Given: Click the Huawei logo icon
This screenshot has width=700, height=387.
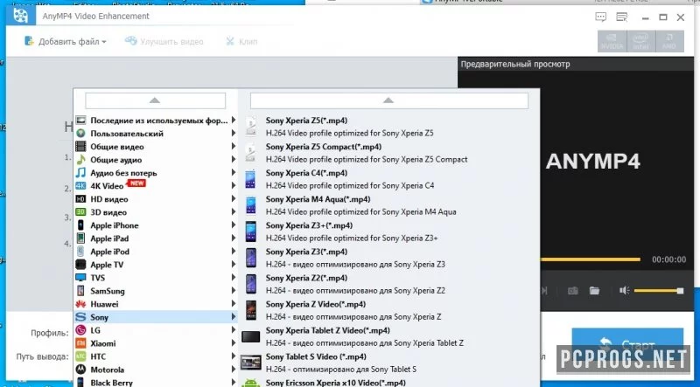Looking at the screenshot, I should point(80,304).
